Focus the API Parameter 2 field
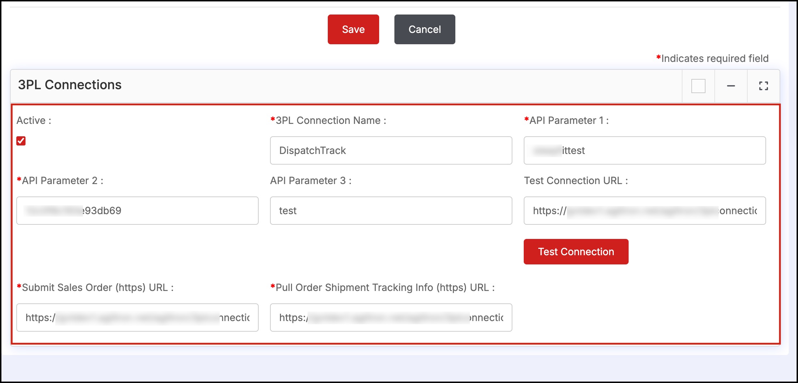 coord(137,211)
